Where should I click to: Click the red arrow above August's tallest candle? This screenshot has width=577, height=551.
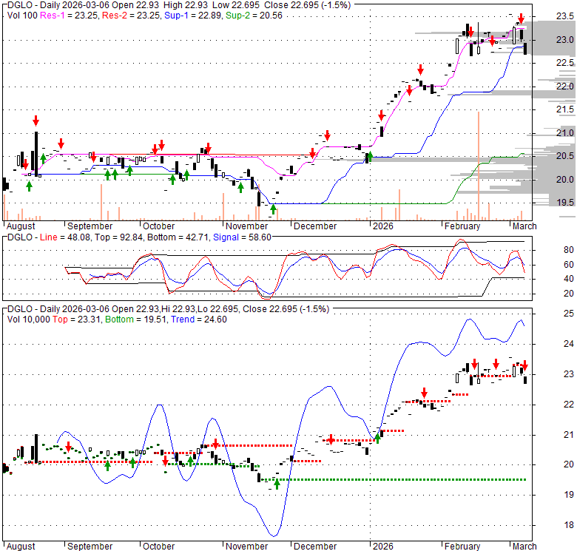click(35, 121)
